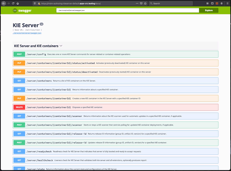
Task: Expand GET /server/containers/{containerId} operation
Action: click(115, 89)
